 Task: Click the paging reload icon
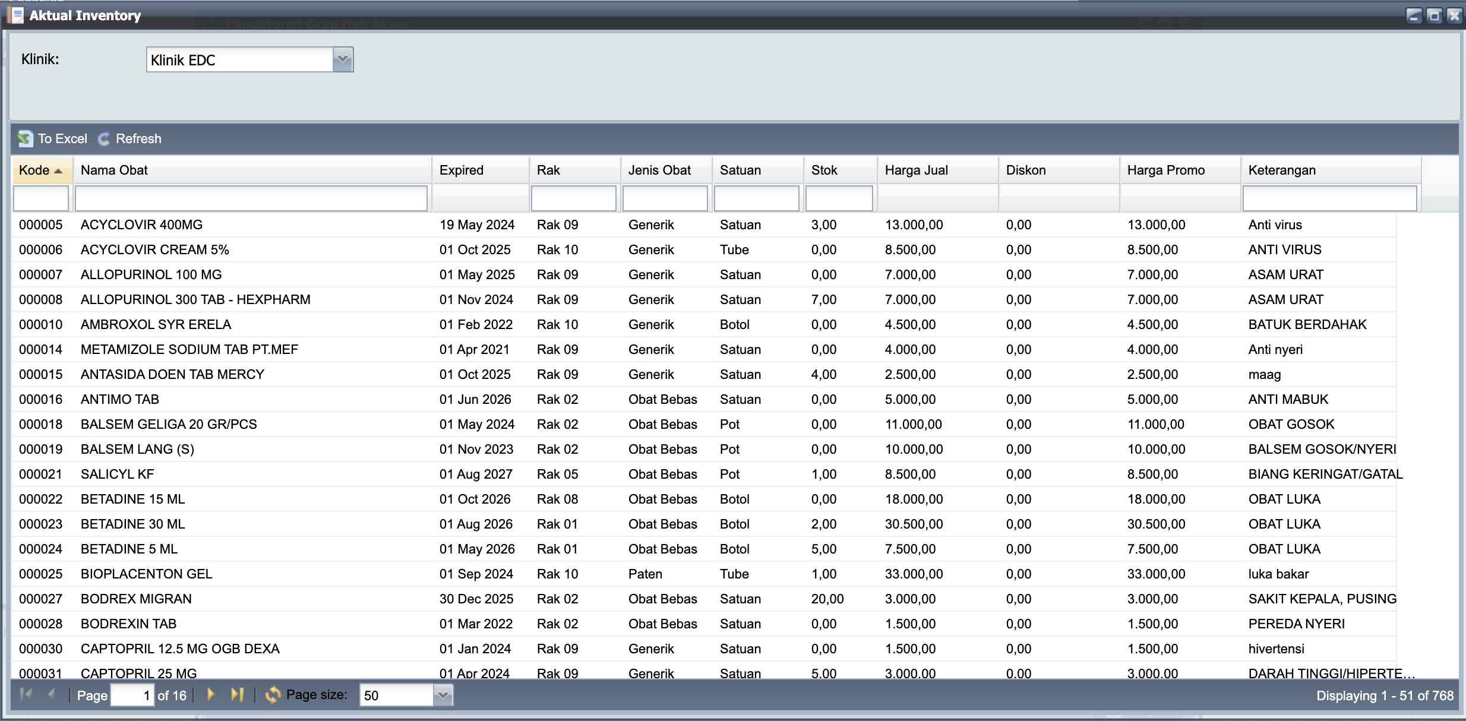[273, 695]
